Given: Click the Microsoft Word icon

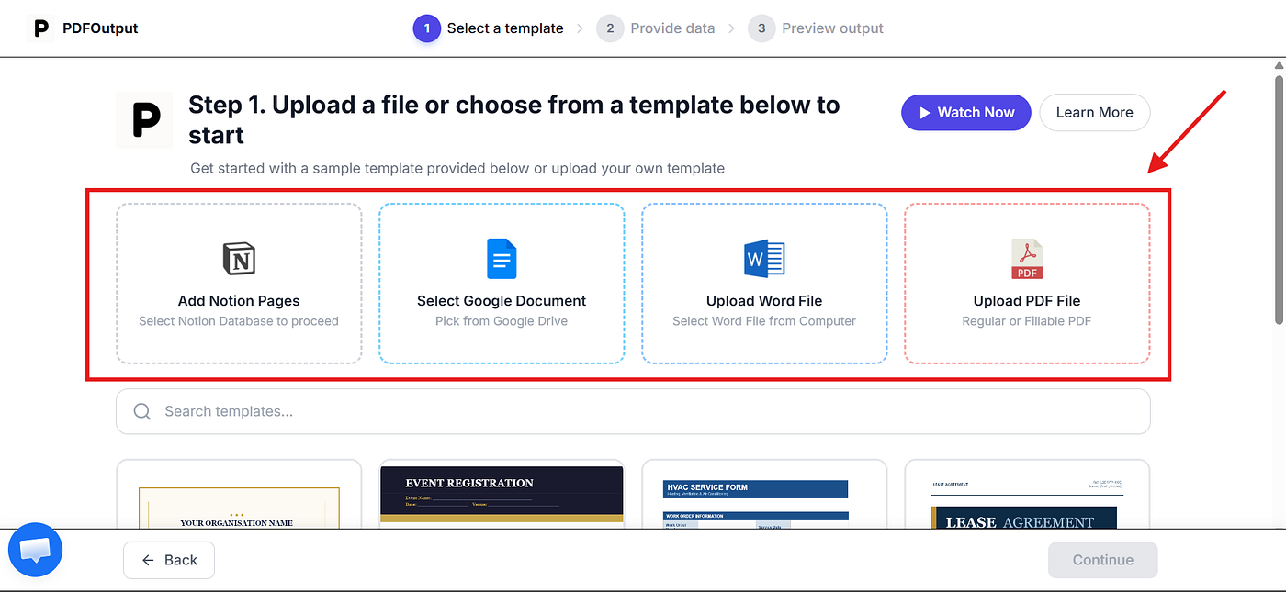Looking at the screenshot, I should [x=764, y=259].
